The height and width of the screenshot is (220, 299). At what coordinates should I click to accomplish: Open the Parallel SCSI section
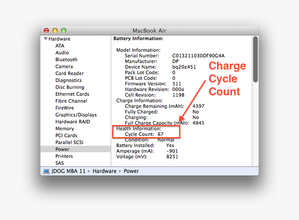69,142
